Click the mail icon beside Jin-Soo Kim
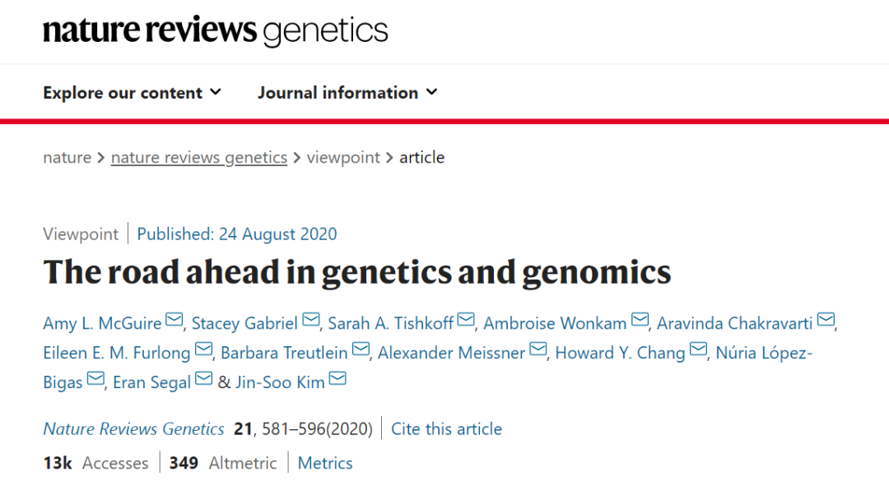 coord(337,380)
